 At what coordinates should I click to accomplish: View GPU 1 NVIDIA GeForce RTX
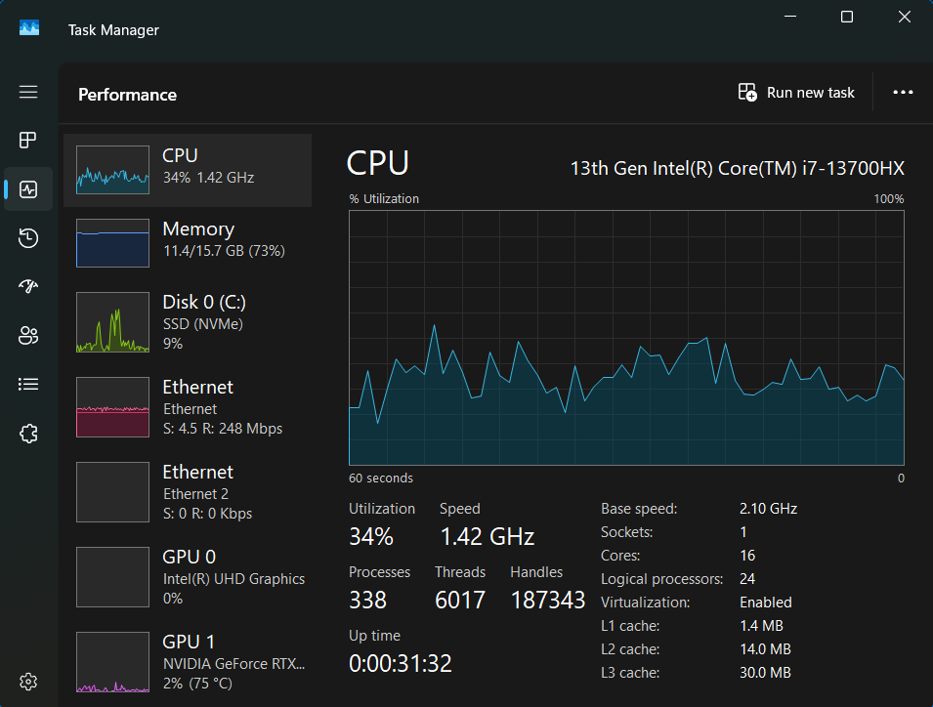[188, 662]
